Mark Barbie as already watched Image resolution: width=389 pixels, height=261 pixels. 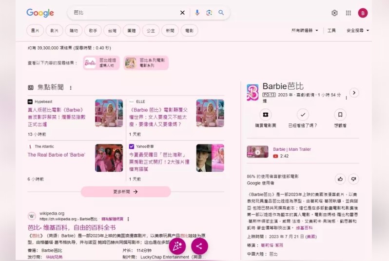(x=303, y=115)
